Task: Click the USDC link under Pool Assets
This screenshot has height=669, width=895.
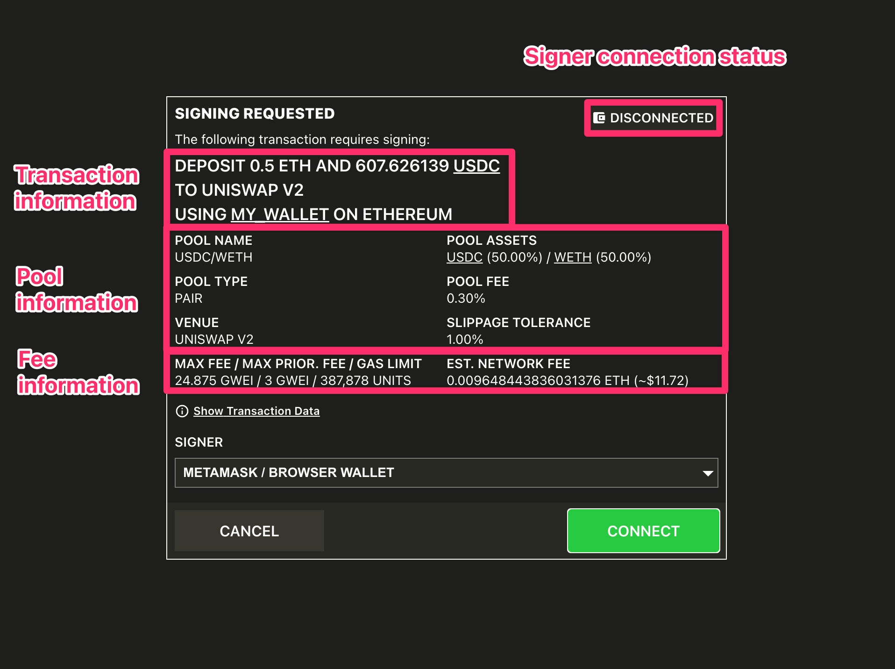Action: pyautogui.click(x=464, y=257)
